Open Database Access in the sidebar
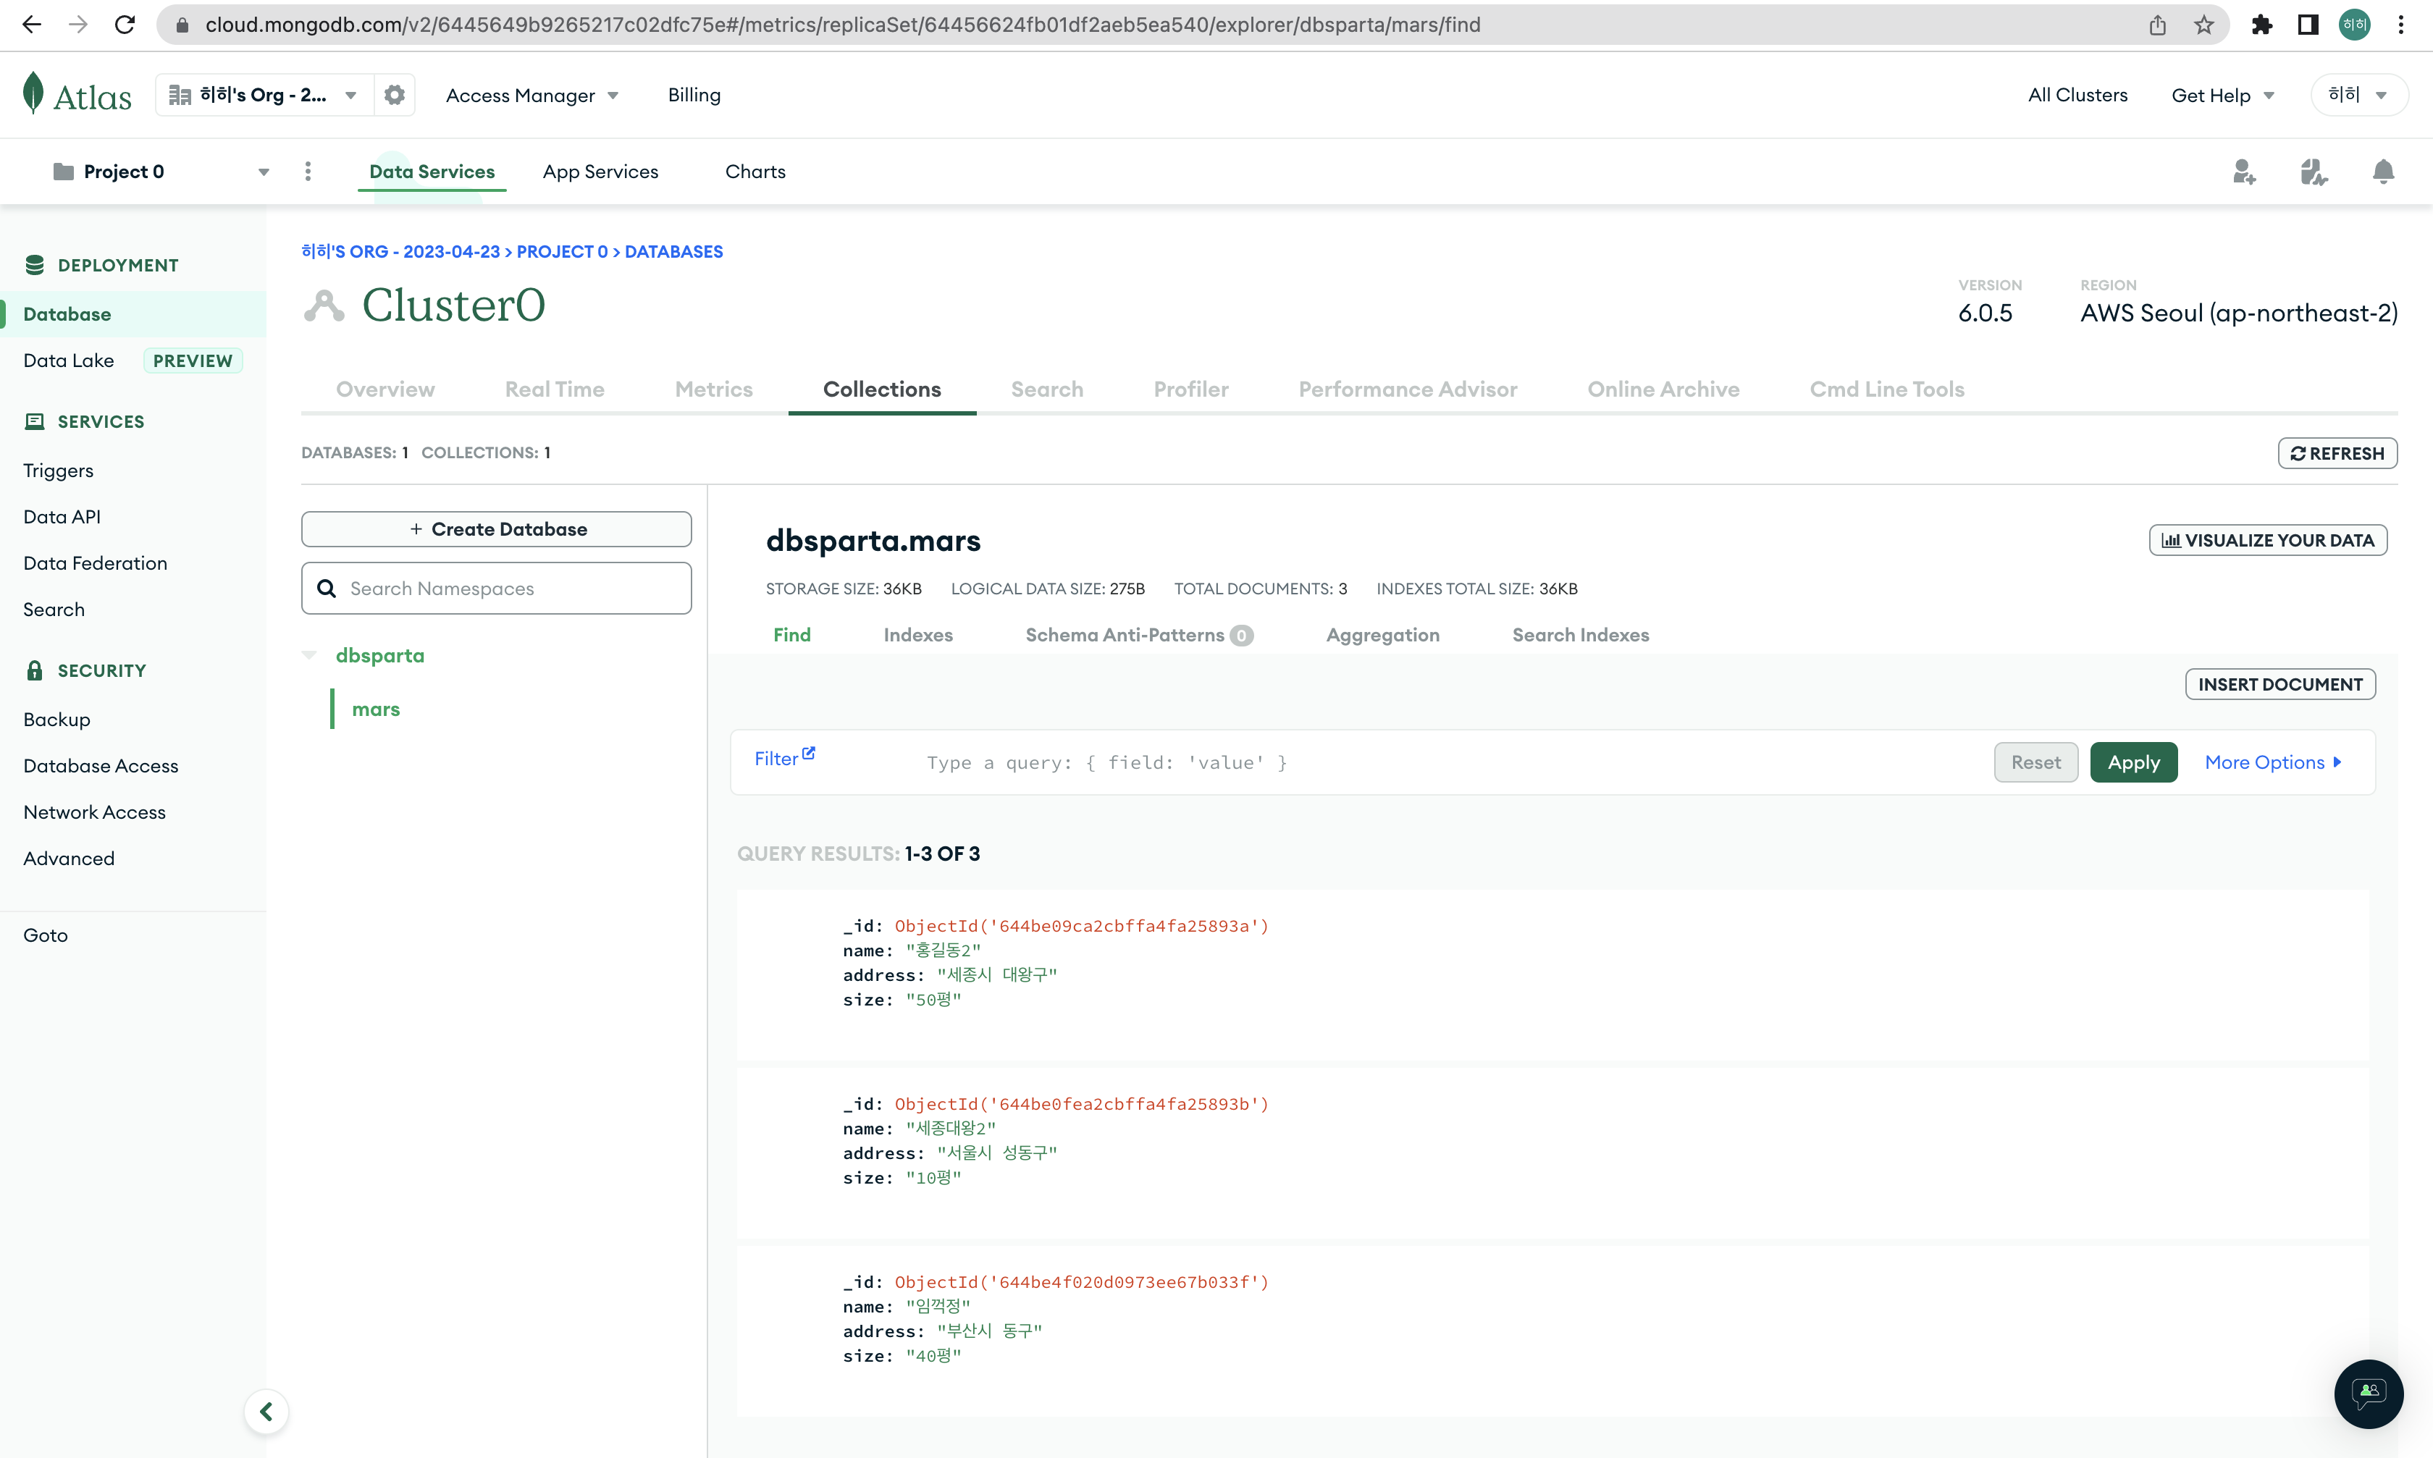2433x1458 pixels. pyautogui.click(x=101, y=765)
